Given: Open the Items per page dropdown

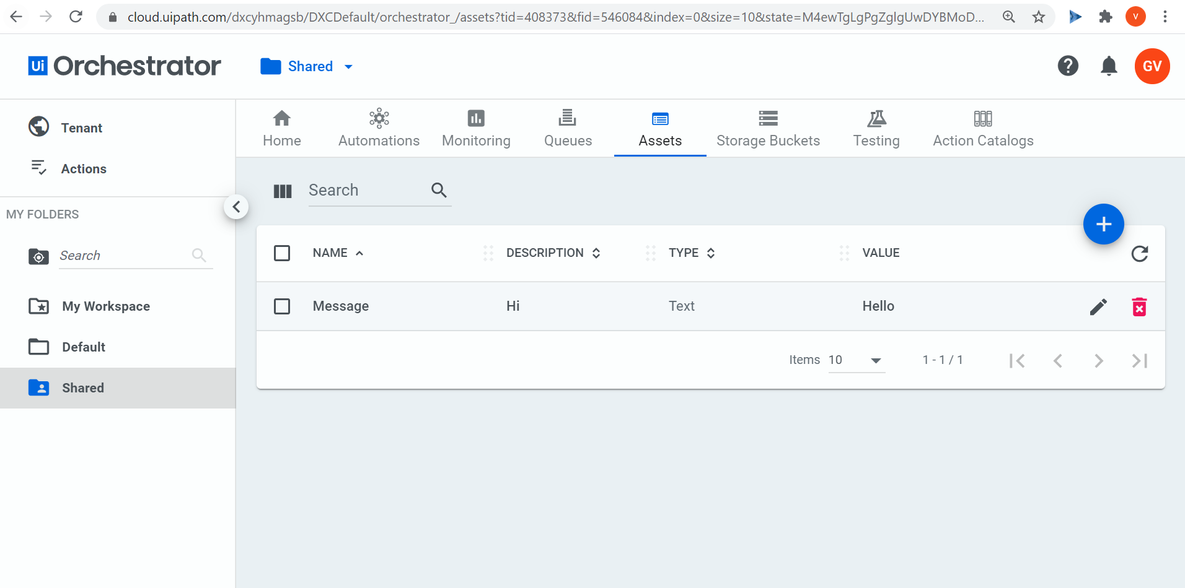Looking at the screenshot, I should (857, 360).
